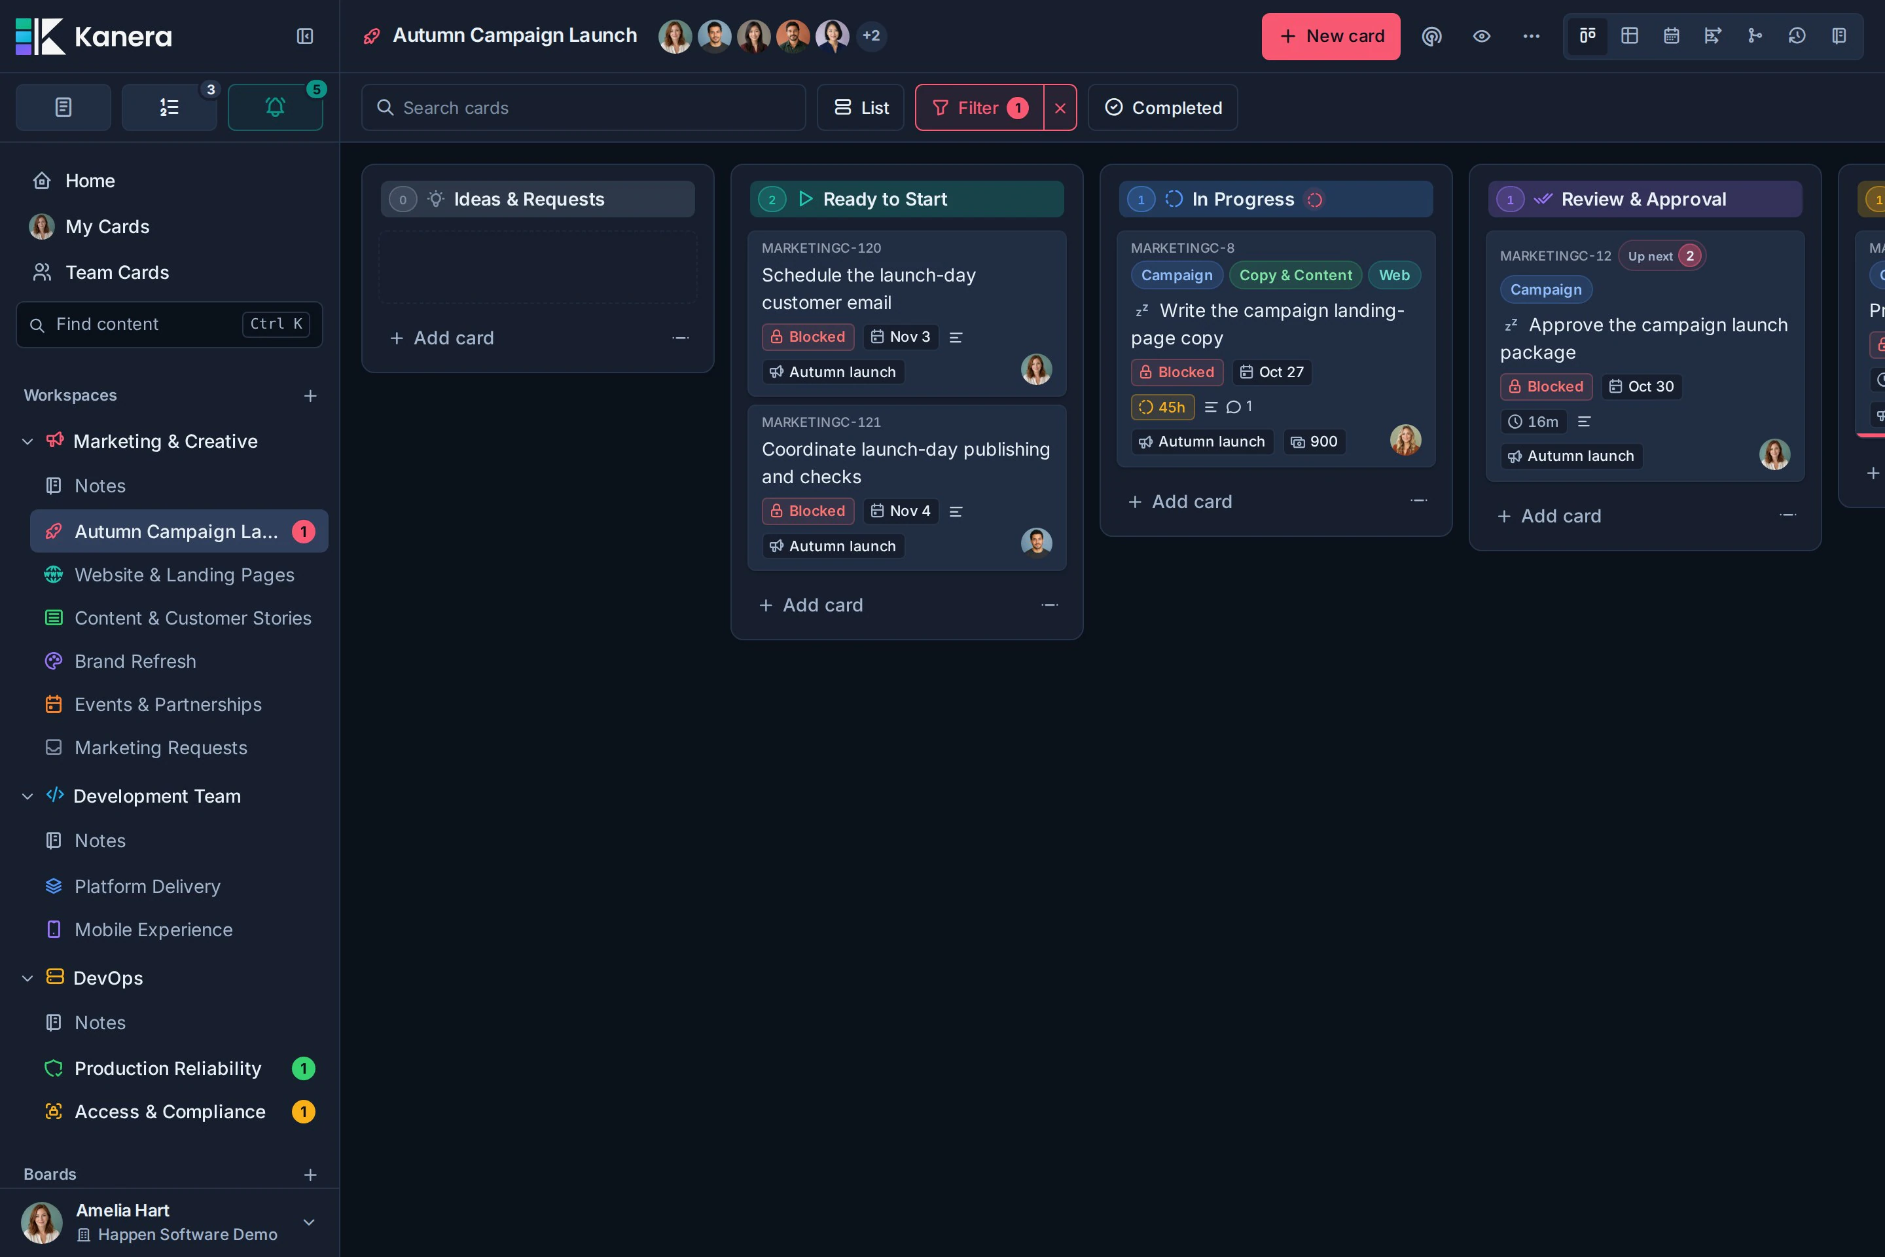The width and height of the screenshot is (1885, 1257).
Task: Open the board notes view icon
Action: 1839,36
